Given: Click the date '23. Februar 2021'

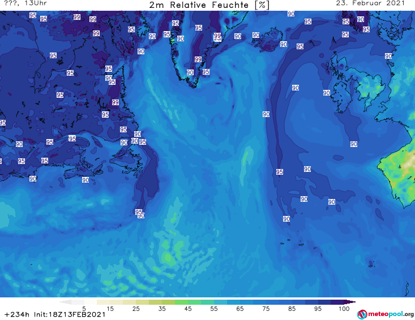Looking at the screenshot, I should tap(370, 3).
